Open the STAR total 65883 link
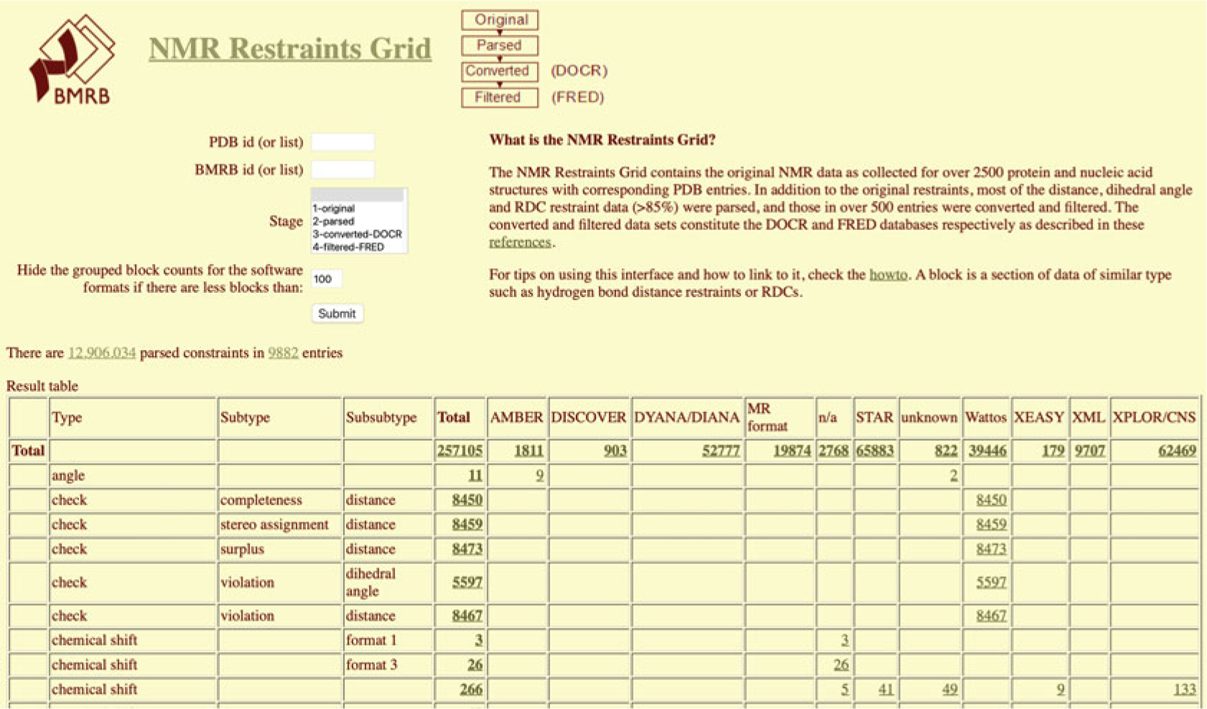Screen dimensions: 1207x709 pos(874,450)
